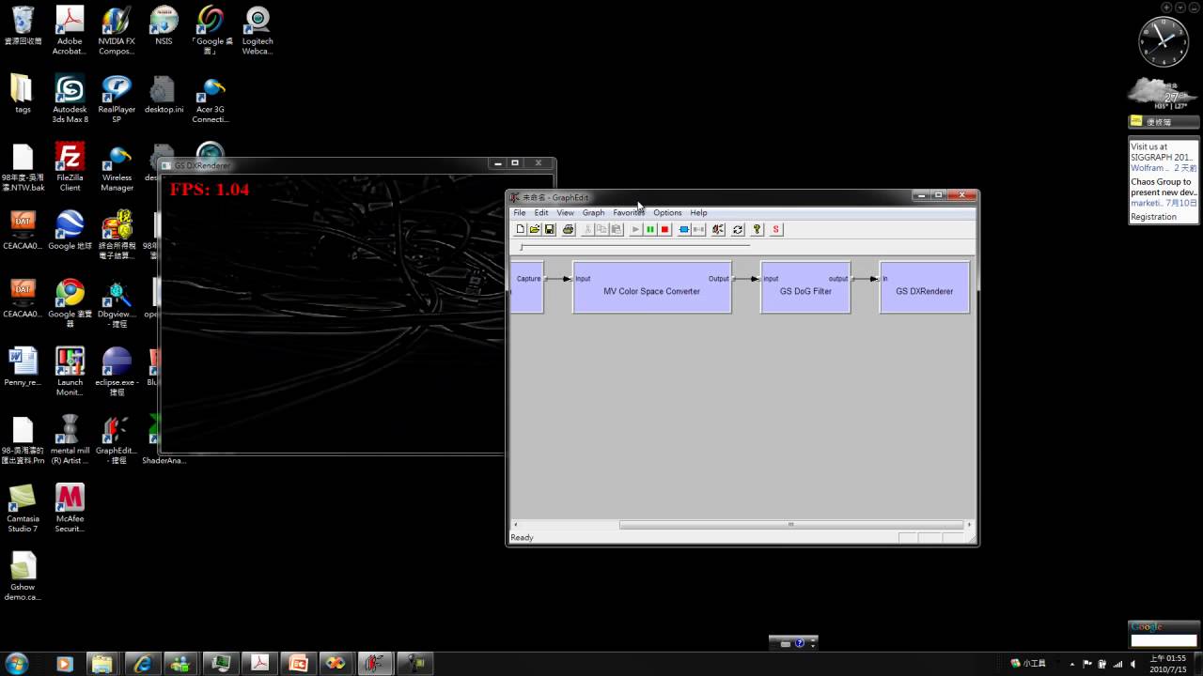This screenshot has width=1203, height=676.
Task: Click Internet Explorer on the taskbar
Action: tap(142, 663)
